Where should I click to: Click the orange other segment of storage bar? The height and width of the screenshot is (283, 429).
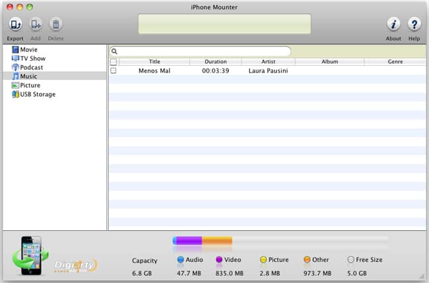click(217, 241)
